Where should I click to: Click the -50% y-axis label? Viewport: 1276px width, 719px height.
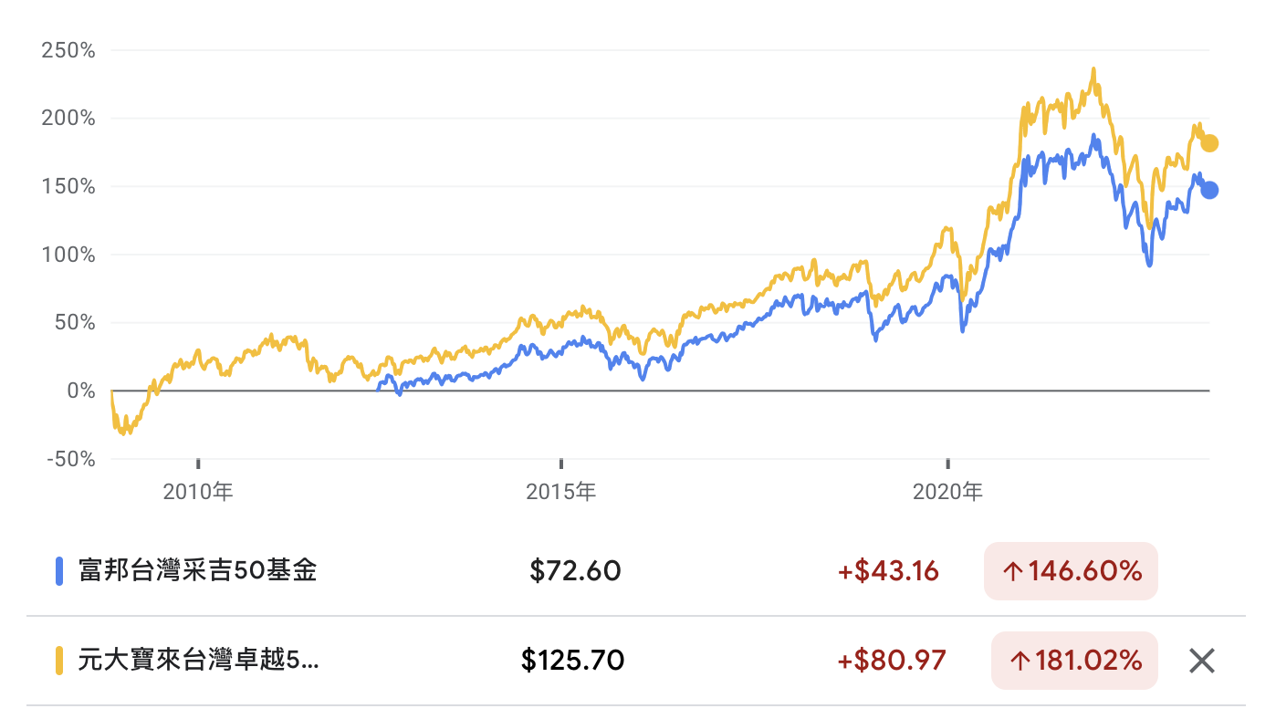click(71, 459)
